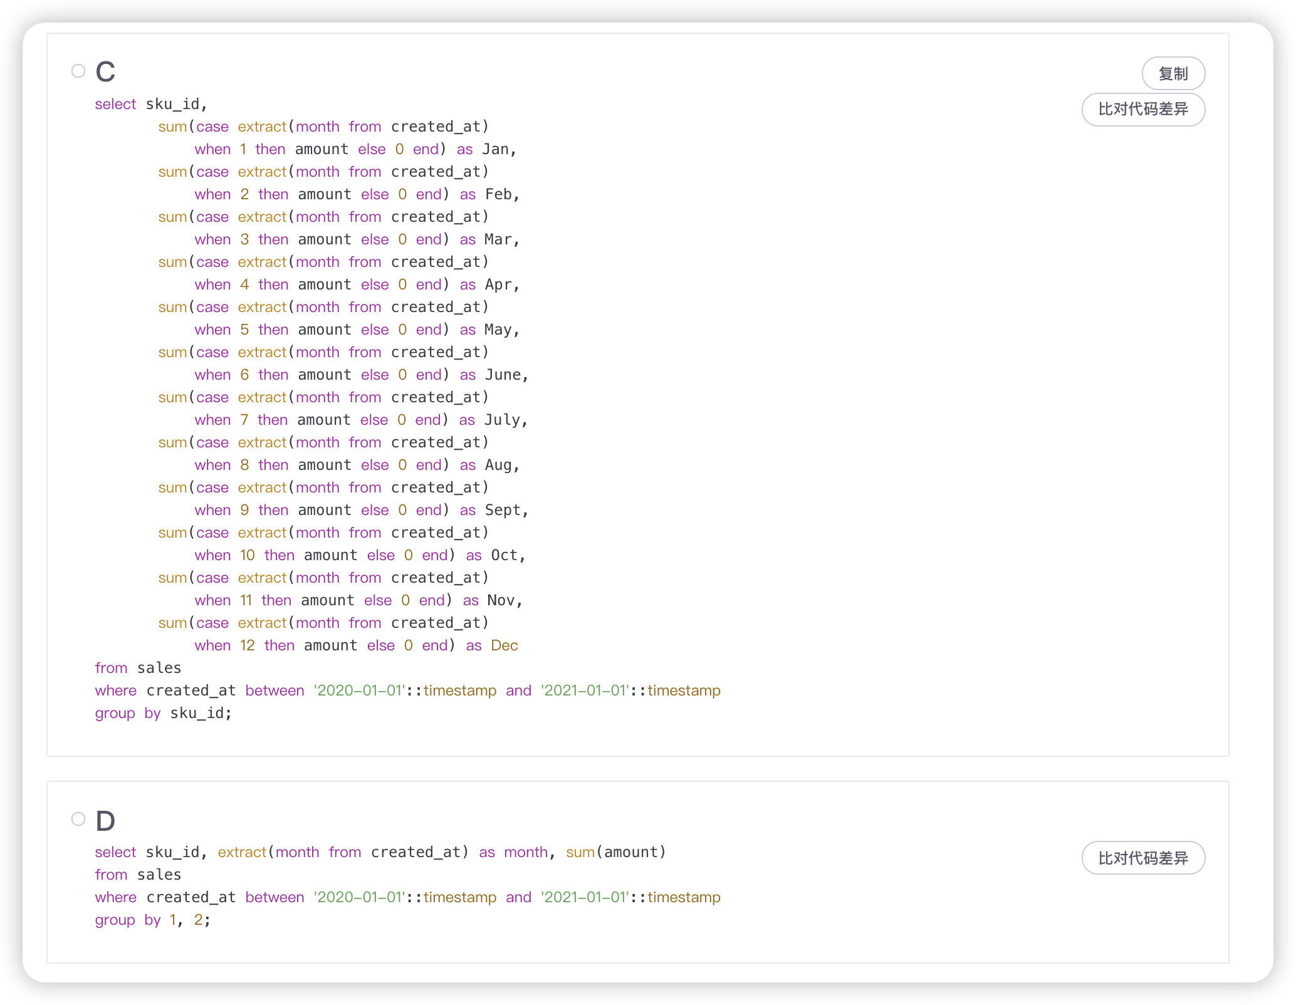Click 'group by sku_id;' line
Viewport: 1296px width, 1005px height.
coord(164,713)
